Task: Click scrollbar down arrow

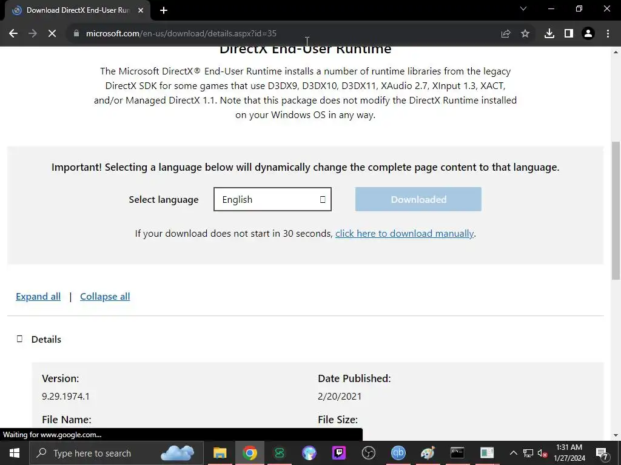Action: point(616,435)
